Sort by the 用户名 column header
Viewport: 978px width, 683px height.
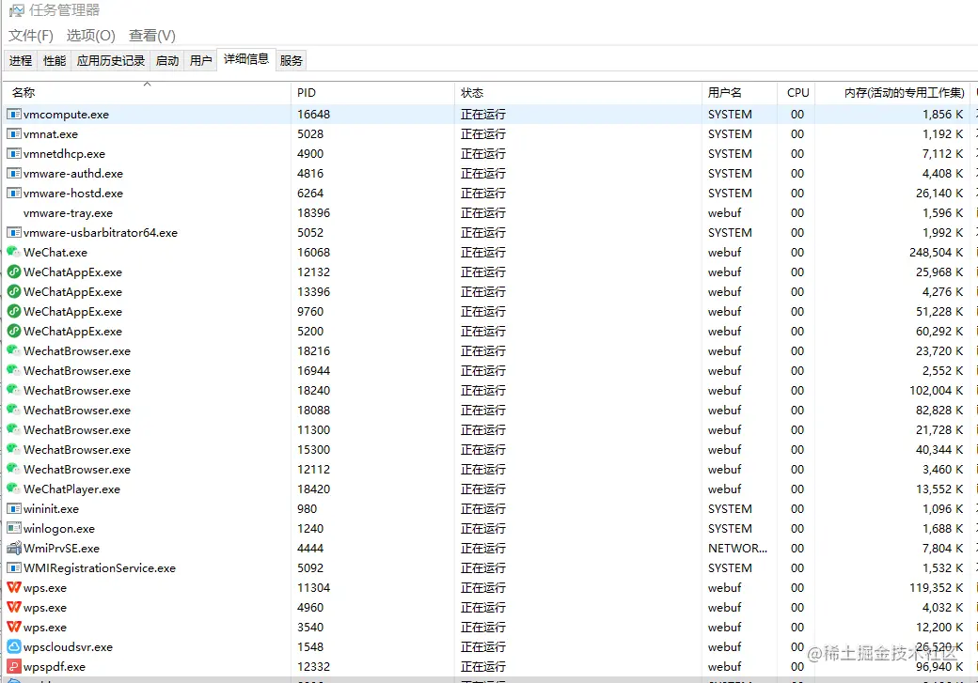(x=740, y=93)
